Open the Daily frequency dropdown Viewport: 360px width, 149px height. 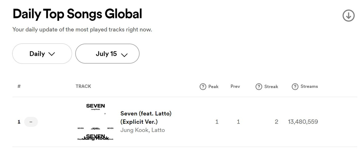(x=42, y=54)
